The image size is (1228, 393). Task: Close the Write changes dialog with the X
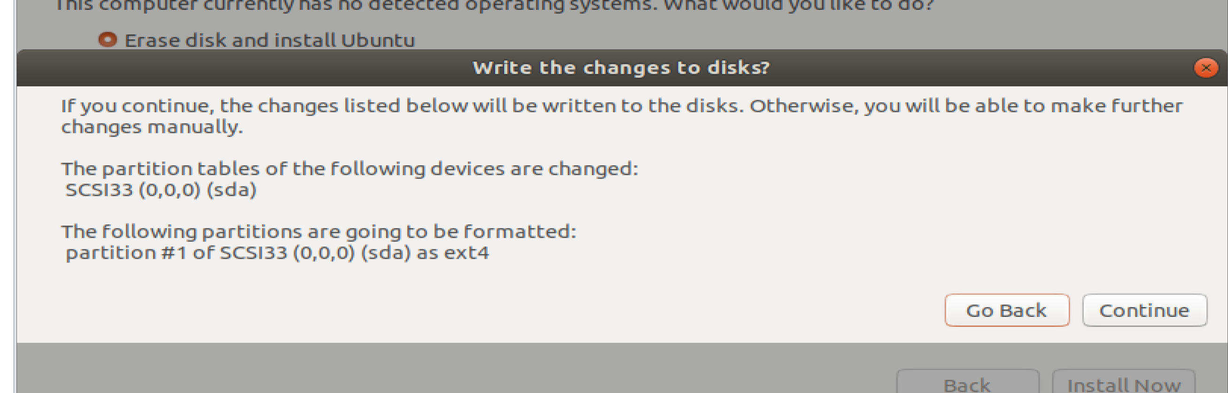tap(1205, 68)
